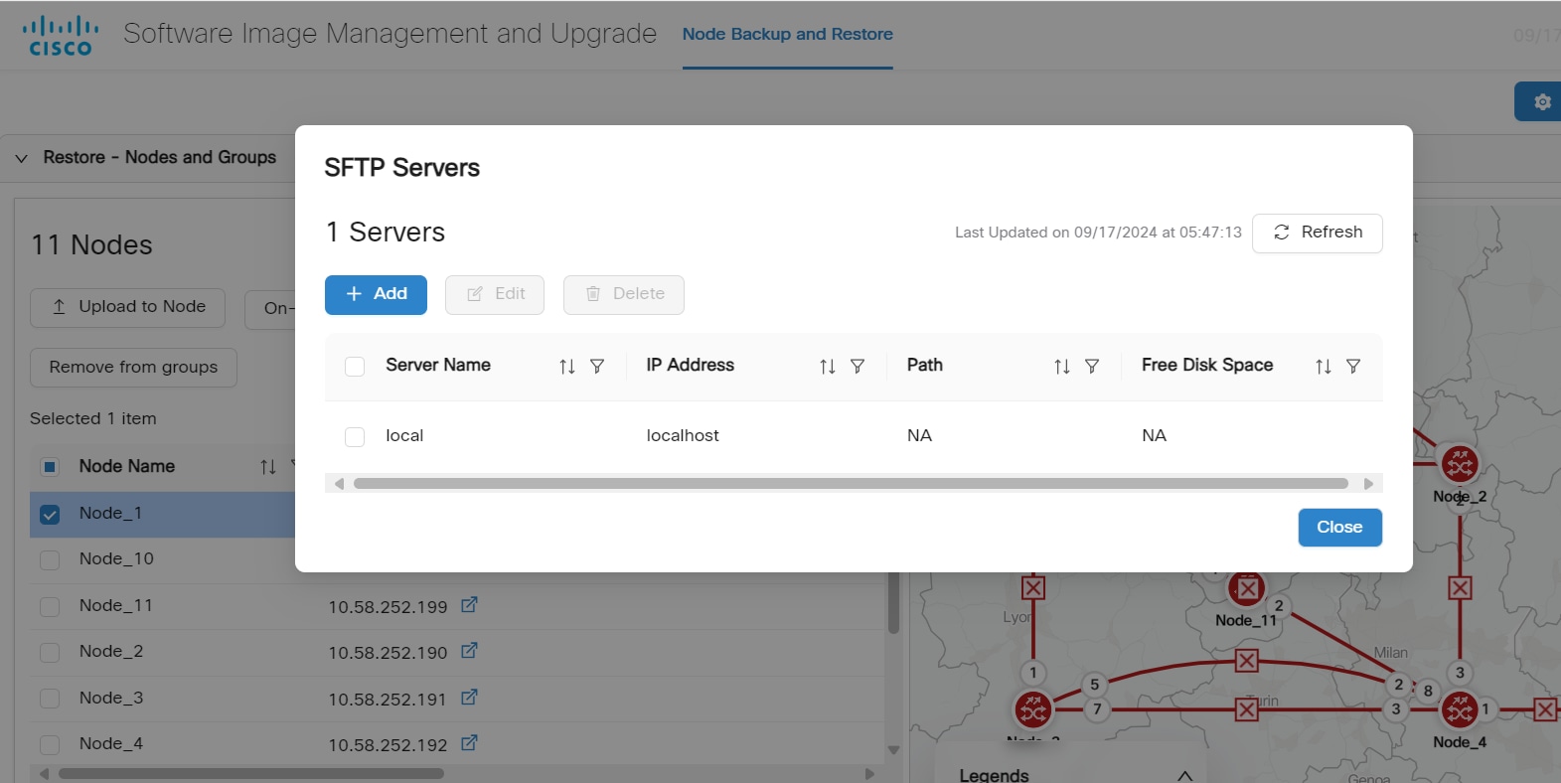Click nodes table horizontal scrollbar
The width and height of the screenshot is (1561, 783).
click(x=250, y=773)
